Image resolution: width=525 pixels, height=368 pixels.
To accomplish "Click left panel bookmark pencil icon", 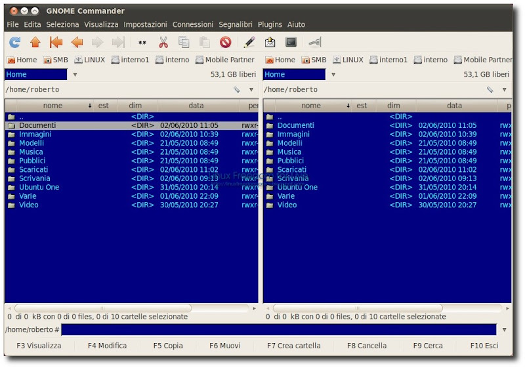I will 237,90.
